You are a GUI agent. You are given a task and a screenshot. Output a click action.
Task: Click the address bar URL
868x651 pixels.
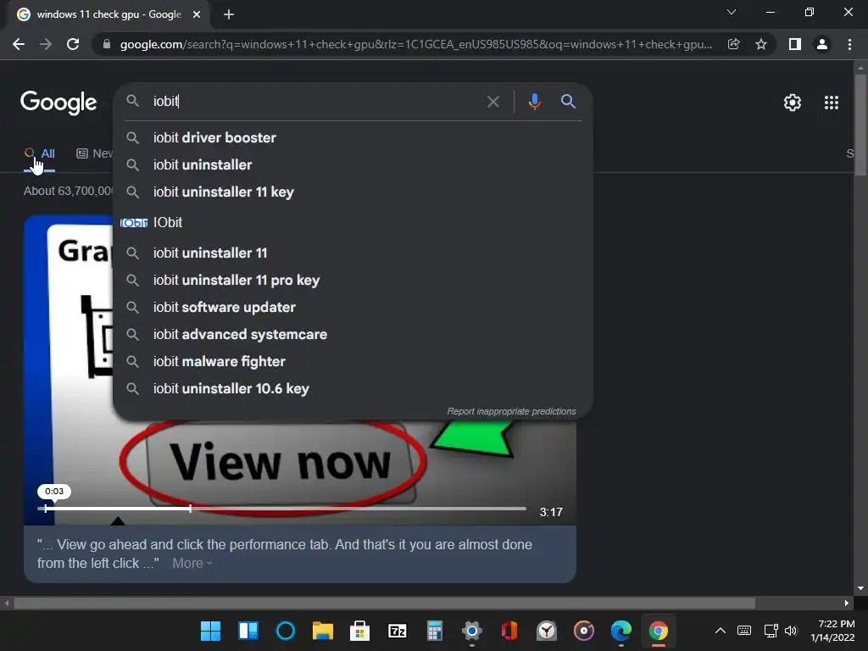(x=416, y=44)
